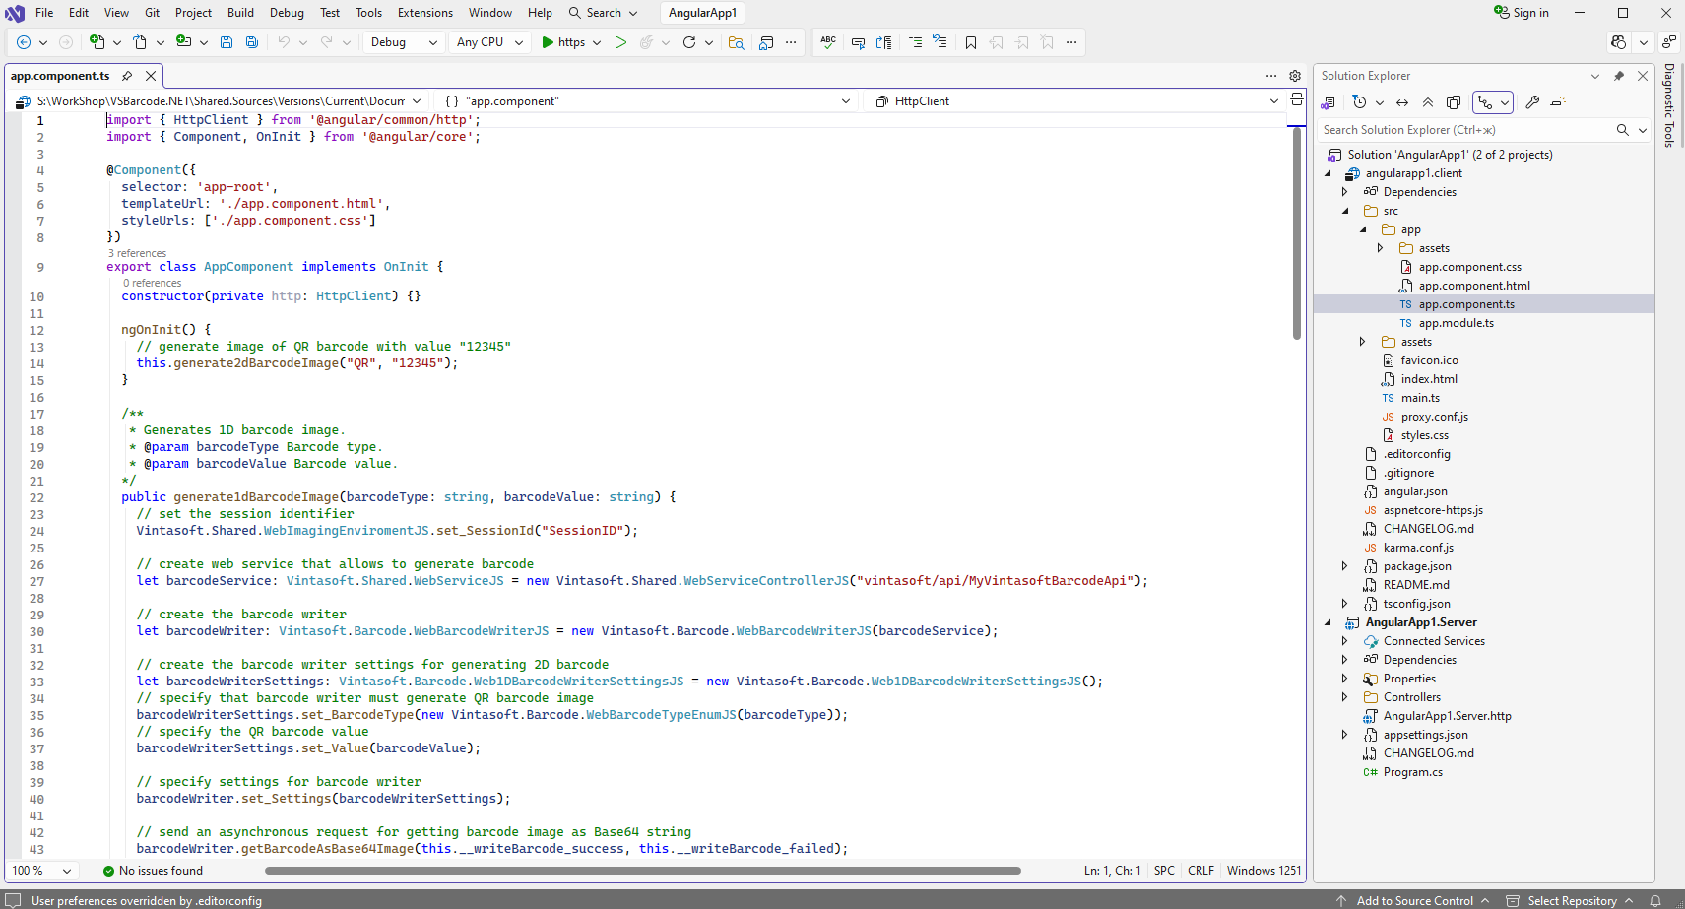Click the Save All toolbar icon

coord(252,42)
